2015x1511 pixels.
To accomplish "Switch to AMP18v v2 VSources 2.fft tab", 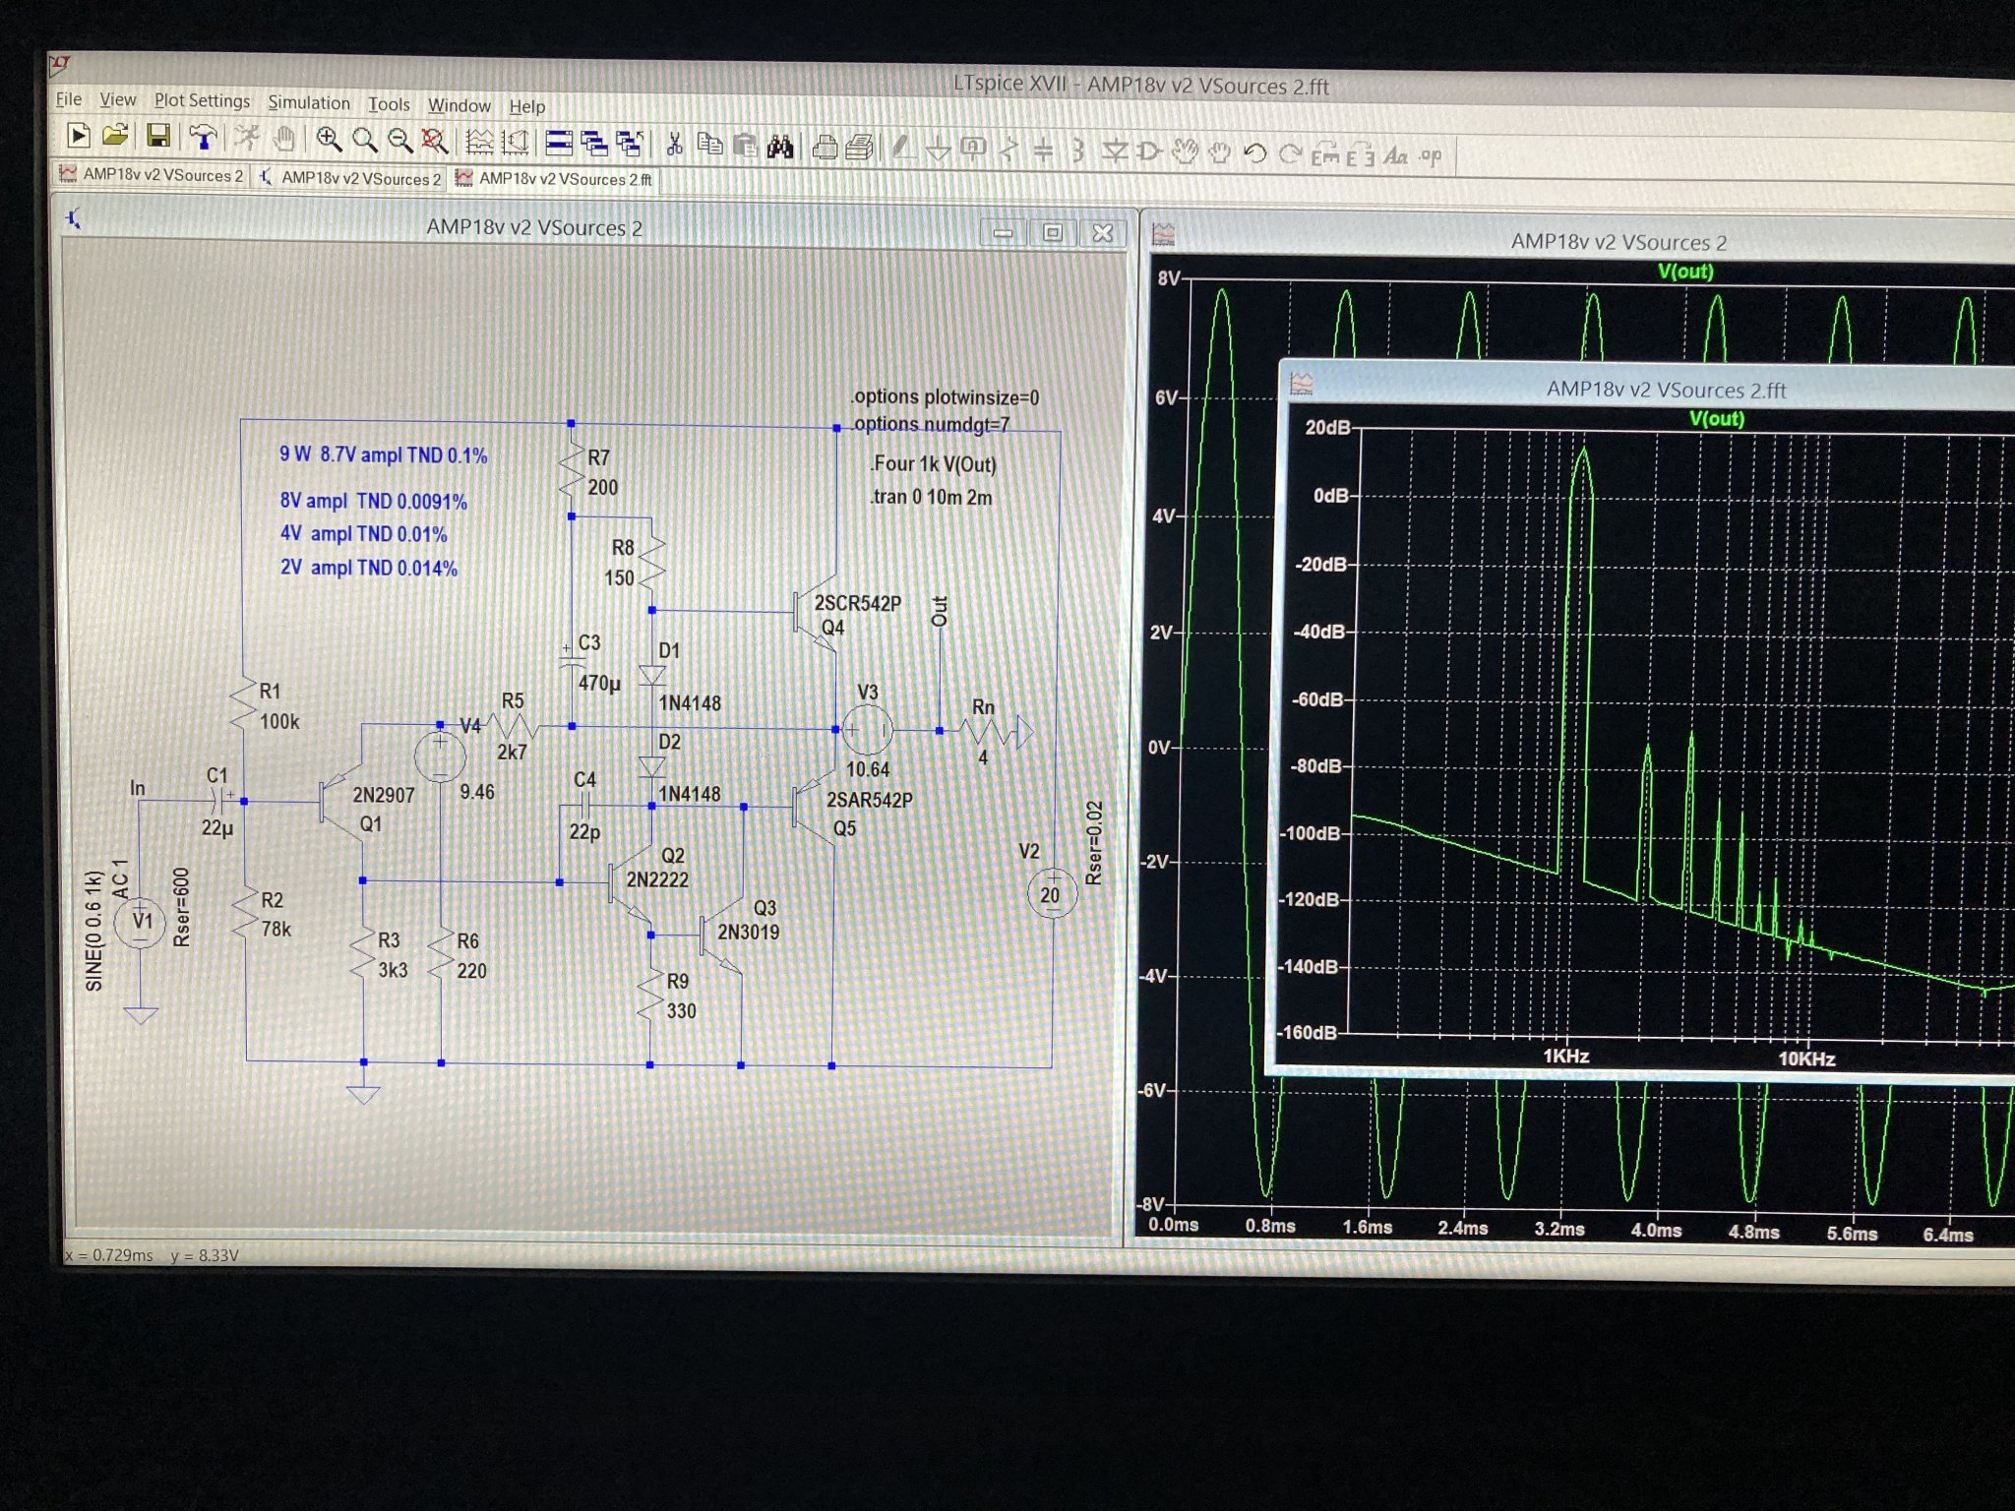I will [553, 179].
